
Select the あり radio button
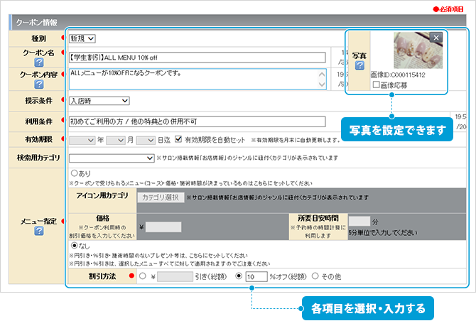coord(73,173)
